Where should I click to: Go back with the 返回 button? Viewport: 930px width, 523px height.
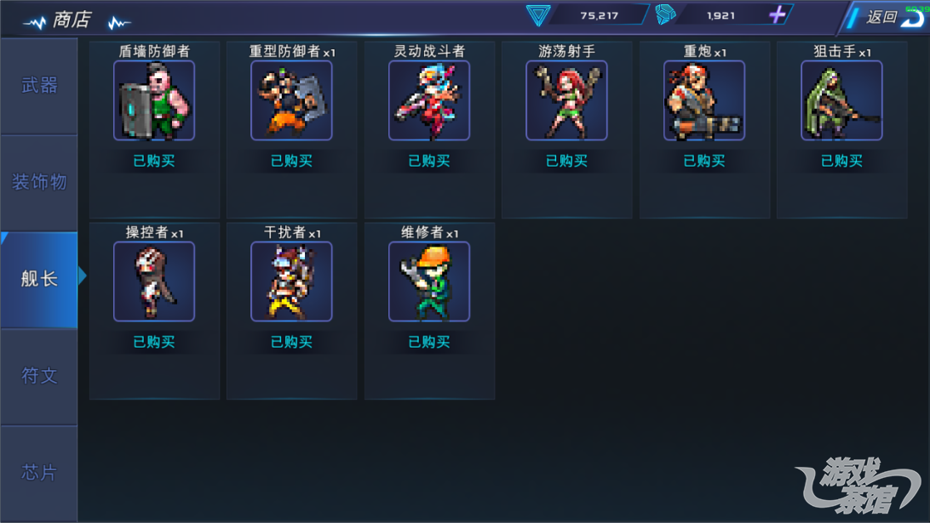click(887, 17)
